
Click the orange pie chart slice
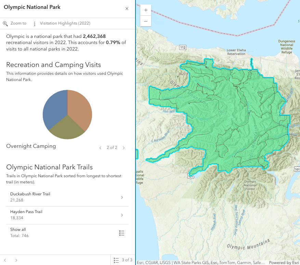click(81, 106)
